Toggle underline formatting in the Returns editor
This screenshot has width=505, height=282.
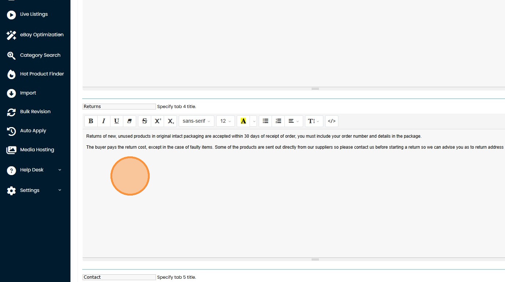(117, 121)
